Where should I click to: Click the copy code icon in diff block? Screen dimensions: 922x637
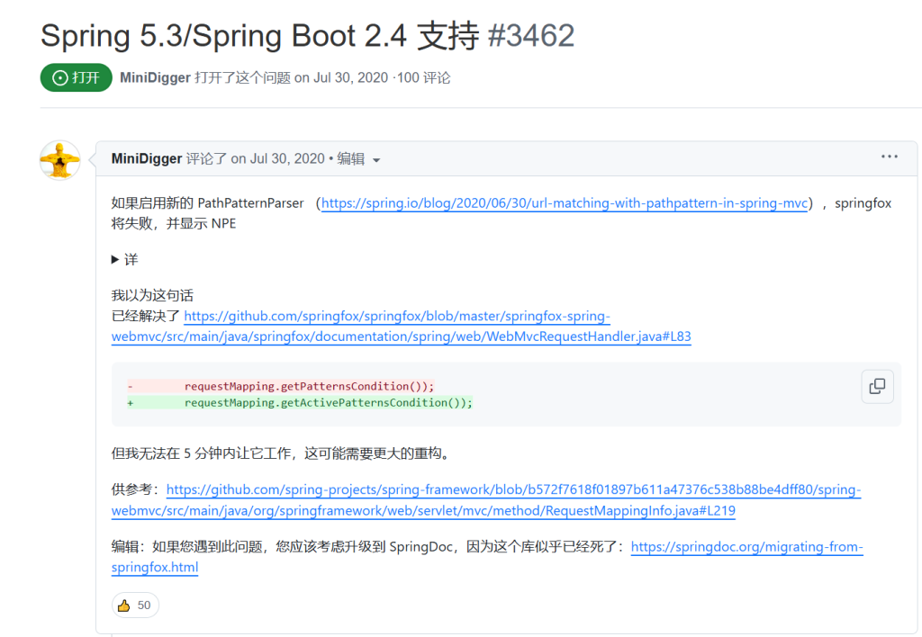pos(877,386)
